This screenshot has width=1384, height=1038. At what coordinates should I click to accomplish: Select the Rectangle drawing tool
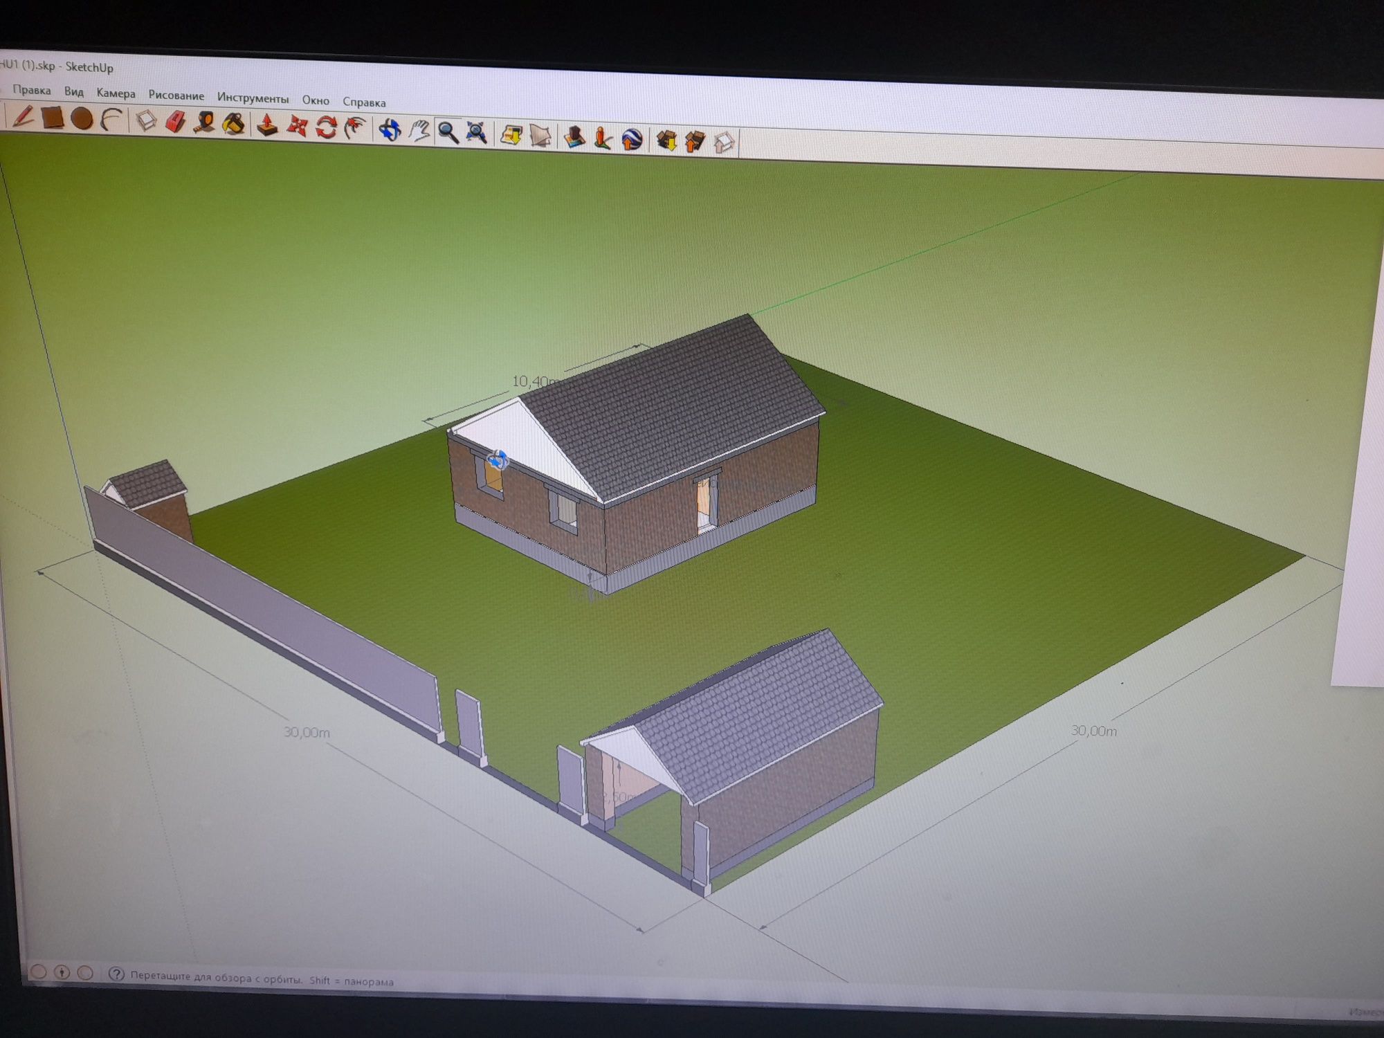click(53, 118)
